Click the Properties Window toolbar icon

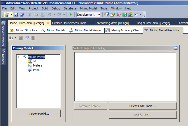[112, 15]
